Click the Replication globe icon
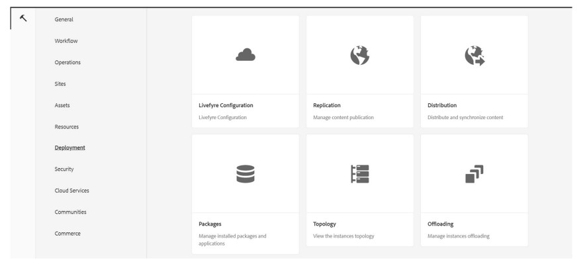 click(360, 56)
